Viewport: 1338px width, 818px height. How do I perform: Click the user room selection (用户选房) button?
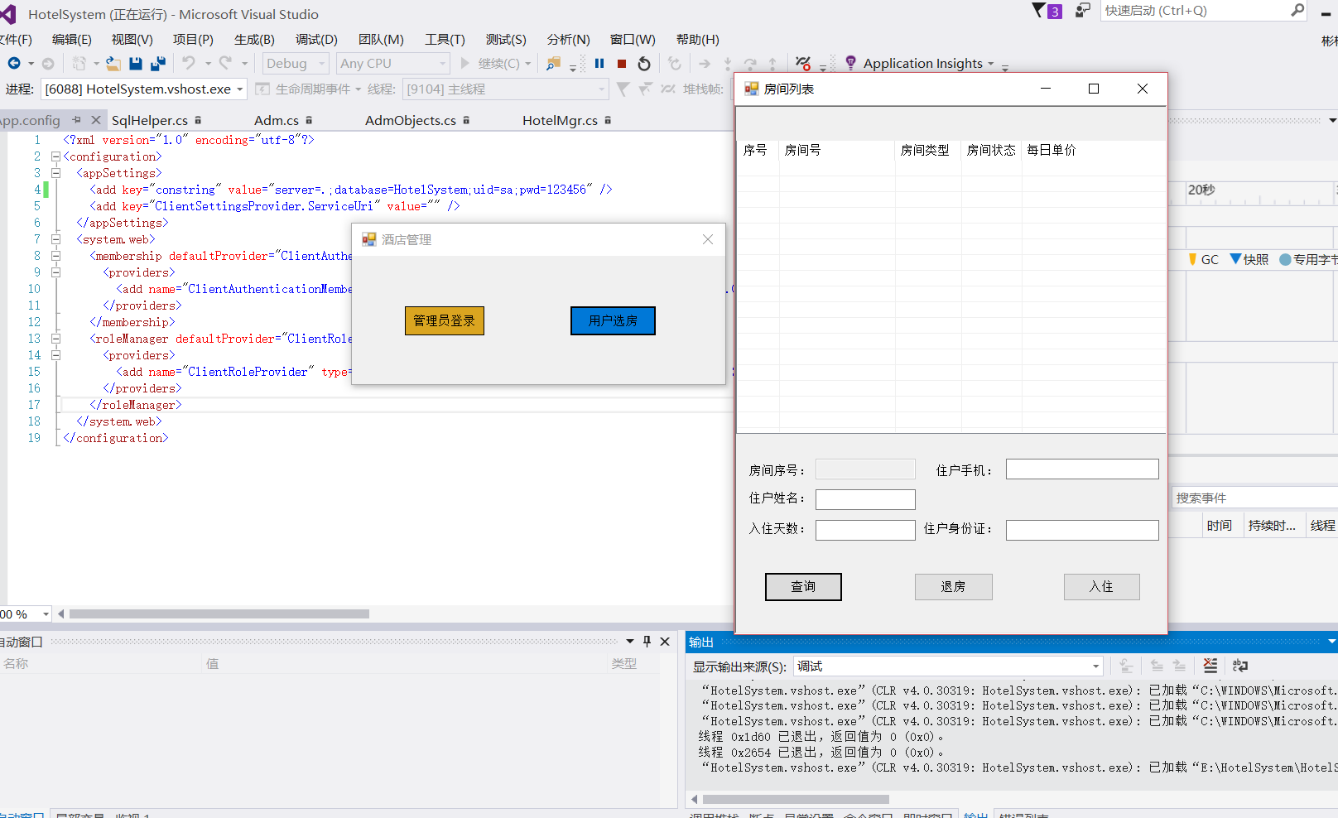613,321
